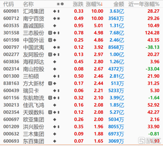
Task: Open stock 中国武夷
Action: click(x=34, y=47)
